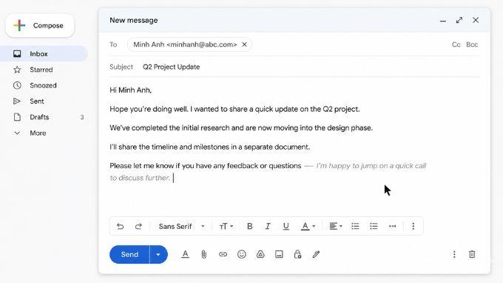Click the sentence about timeline and milestones
503x283 pixels.
click(210, 147)
